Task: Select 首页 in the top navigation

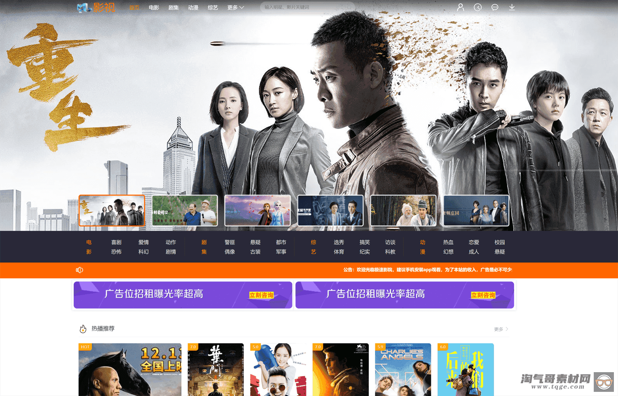Action: click(x=134, y=7)
